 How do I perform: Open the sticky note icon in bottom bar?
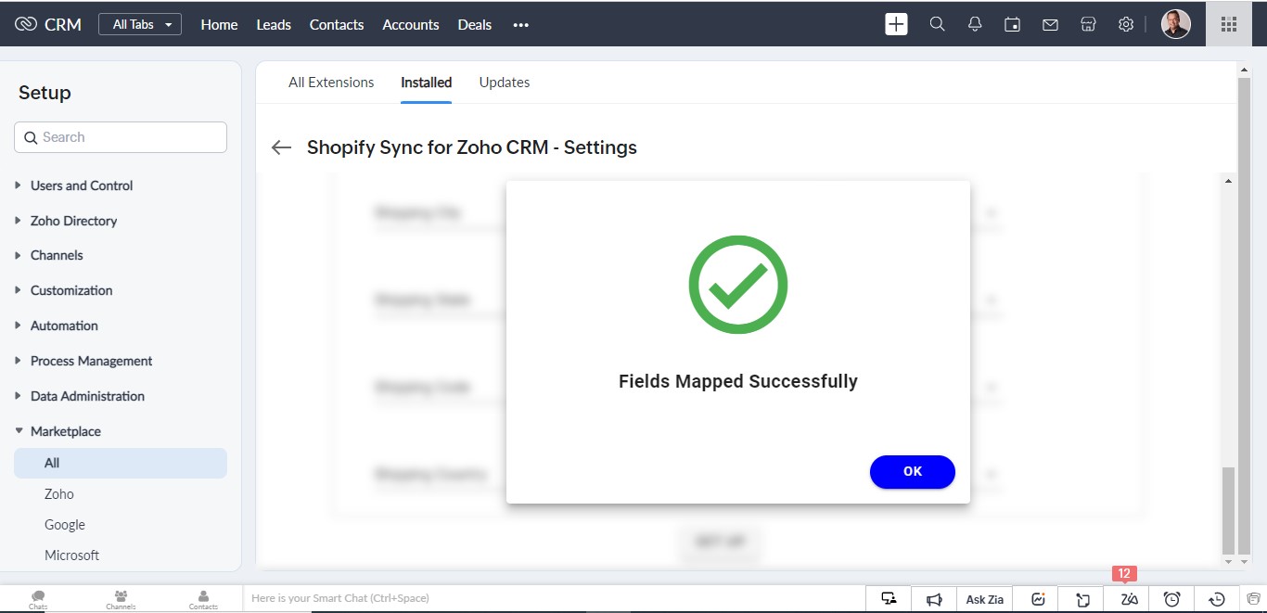[1081, 599]
